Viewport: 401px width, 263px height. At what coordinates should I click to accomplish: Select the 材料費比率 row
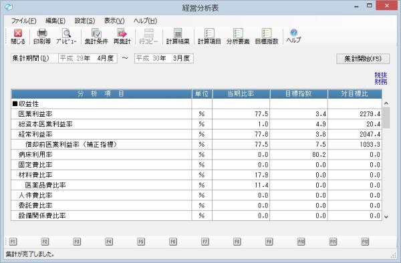(x=196, y=175)
